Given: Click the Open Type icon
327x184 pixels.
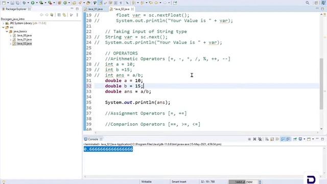Looking at the screenshot, I should click(74, 3).
